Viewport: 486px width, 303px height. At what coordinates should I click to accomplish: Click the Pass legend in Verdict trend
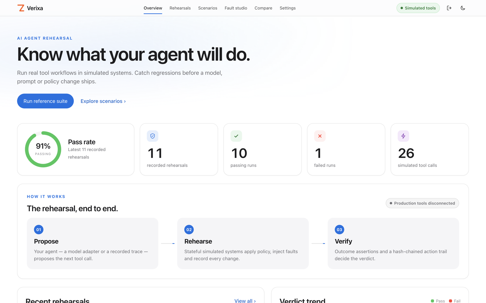pyautogui.click(x=438, y=301)
